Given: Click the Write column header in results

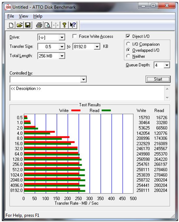Looking at the screenshot, I should (141, 110).
